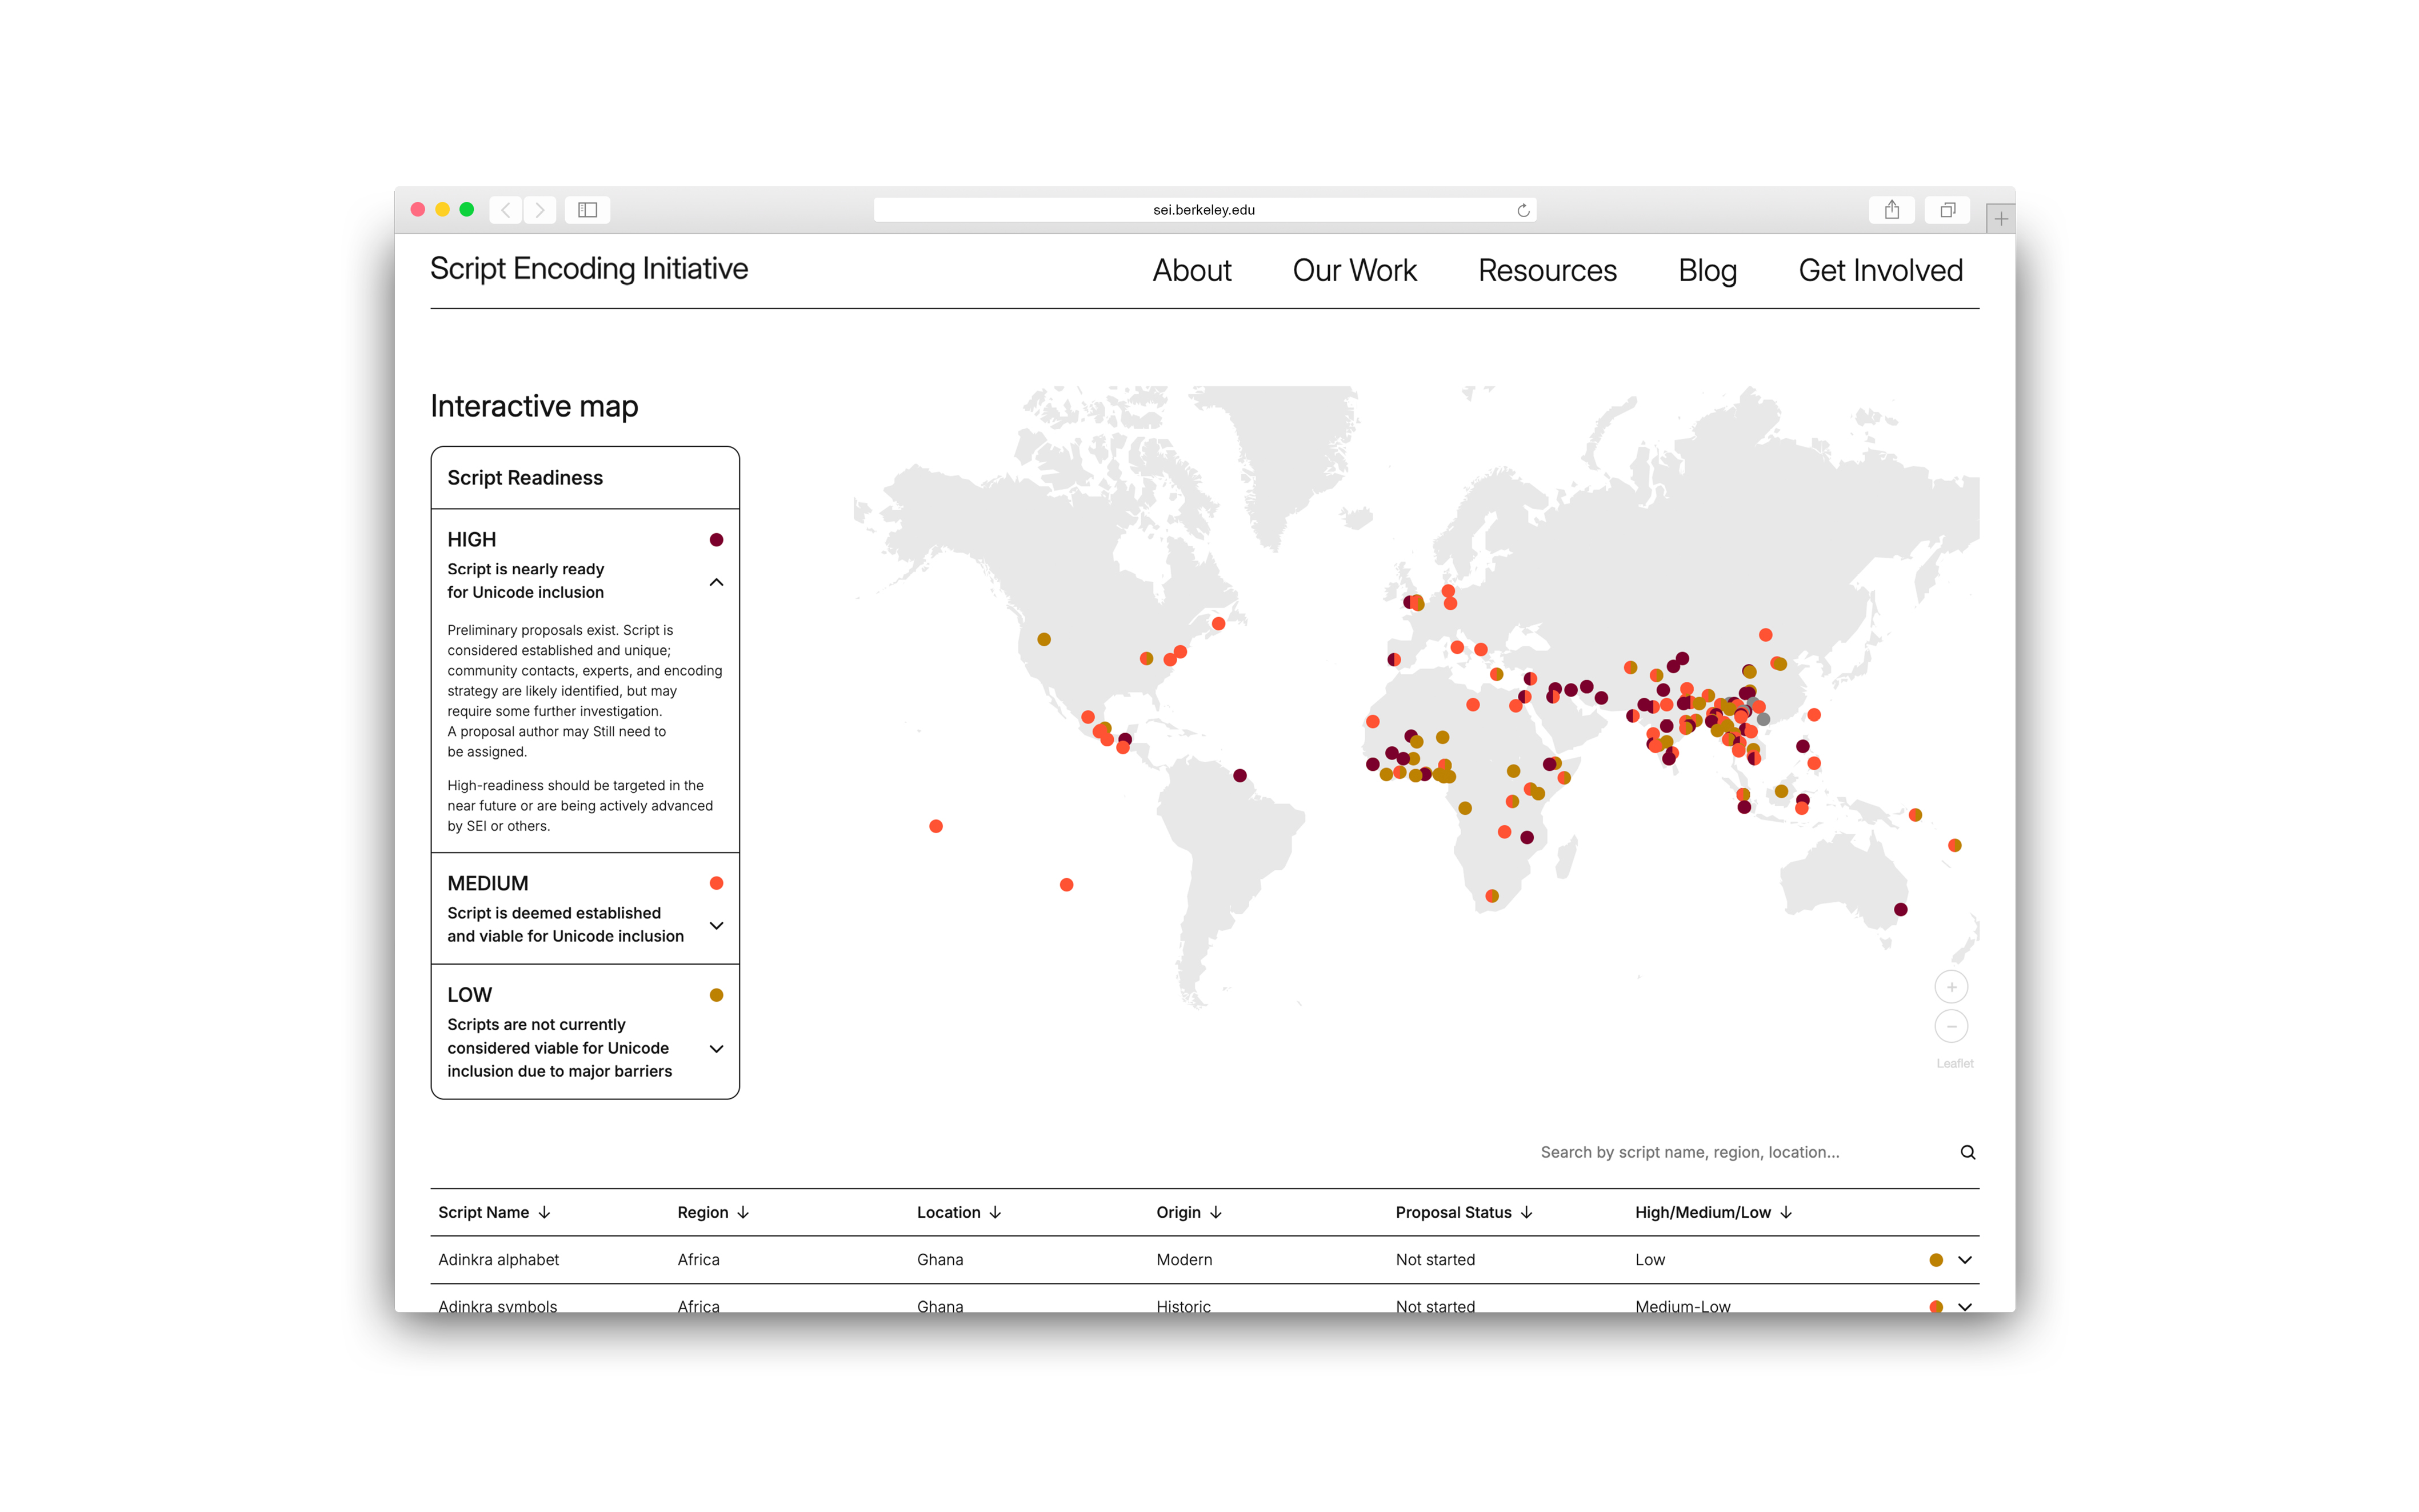Click the Script Encoding Initiative title
The width and height of the screenshot is (2419, 1512).
pyautogui.click(x=589, y=268)
